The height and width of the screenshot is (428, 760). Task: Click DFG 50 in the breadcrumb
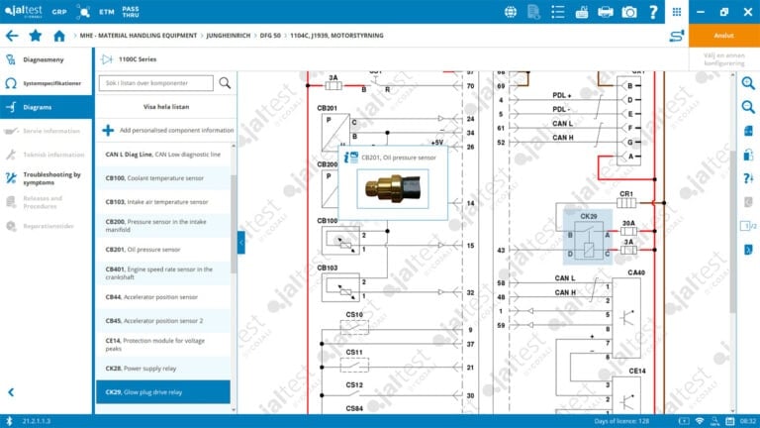(270, 36)
